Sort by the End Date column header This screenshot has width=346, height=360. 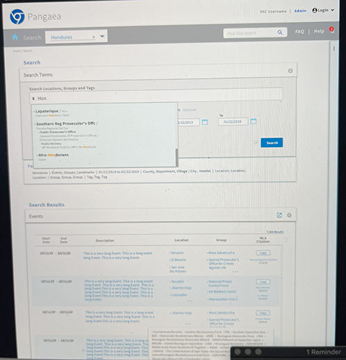pyautogui.click(x=64, y=240)
